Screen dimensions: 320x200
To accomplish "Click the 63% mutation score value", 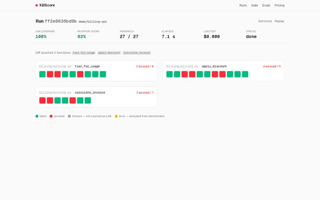I will [82, 37].
